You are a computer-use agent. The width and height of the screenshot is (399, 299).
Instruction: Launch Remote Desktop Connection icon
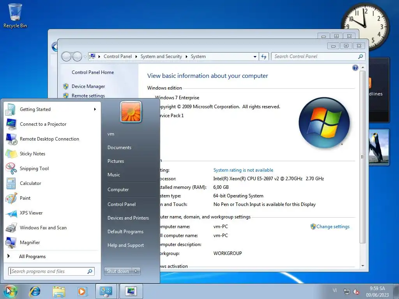11,139
